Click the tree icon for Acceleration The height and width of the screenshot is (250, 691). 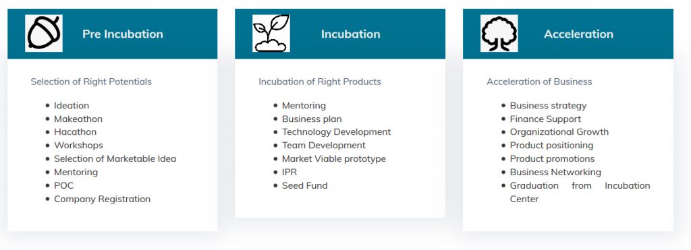point(499,34)
